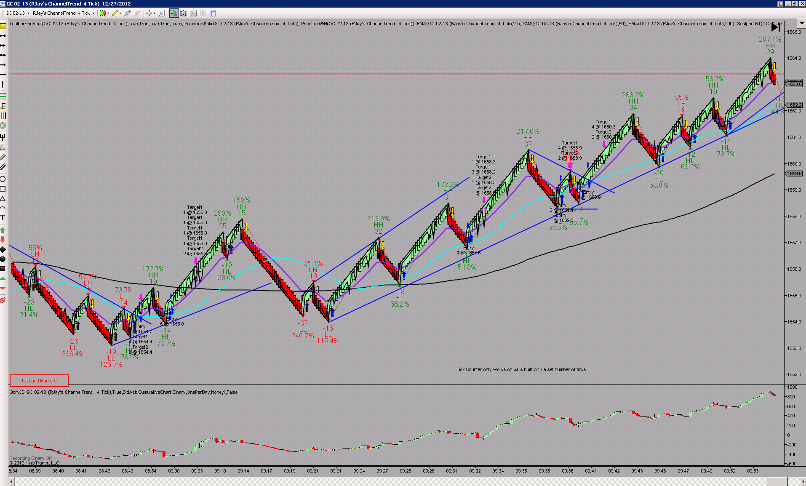
Task: Select the red Triangle Down marker
Action: 3,288
